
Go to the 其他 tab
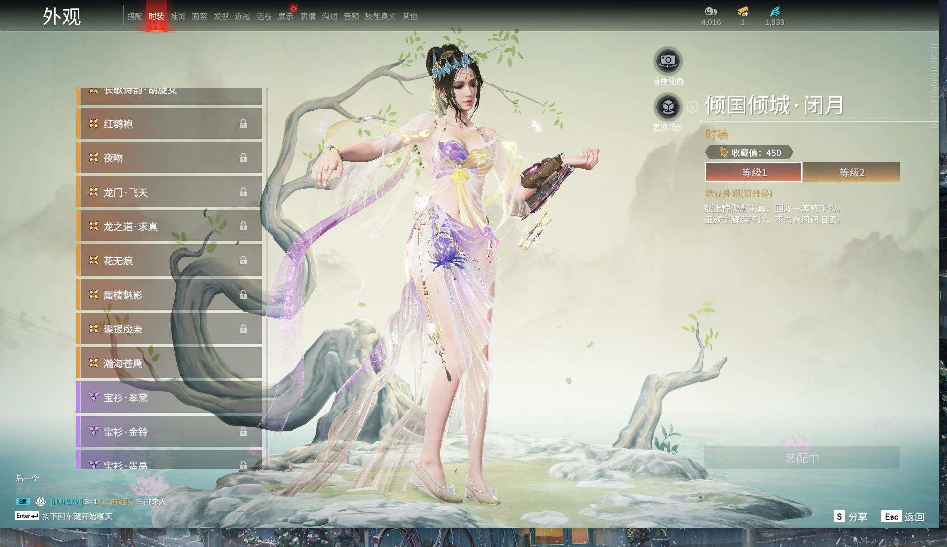point(410,16)
